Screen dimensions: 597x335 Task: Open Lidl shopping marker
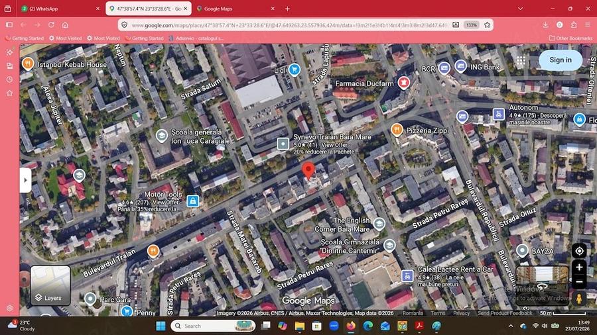[294, 70]
